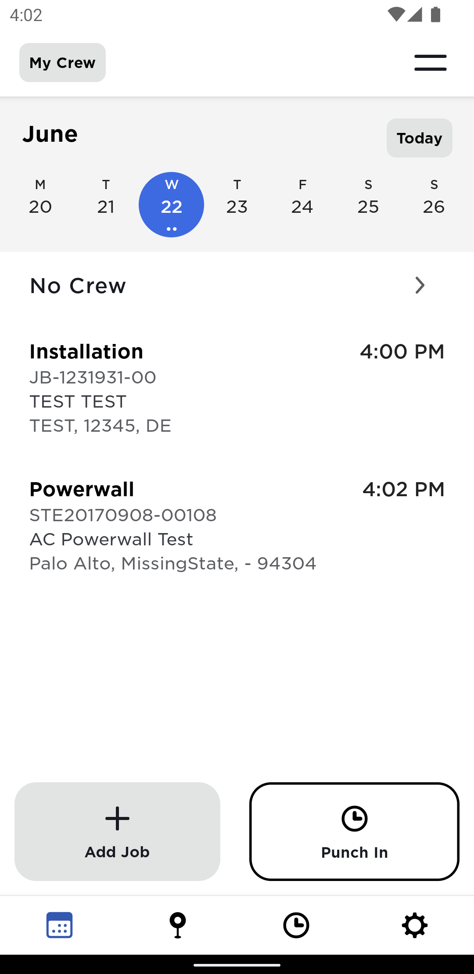The height and width of the screenshot is (974, 474).
Task: Tap the No Crew row label
Action: coord(78,286)
